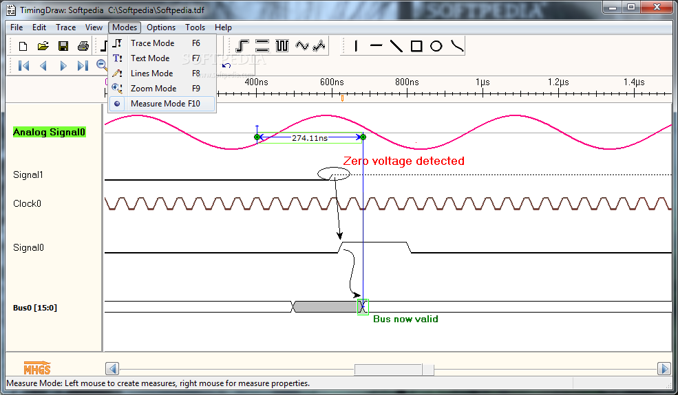Screen dimensions: 678x395
Task: Jump to the start with first-page arrow
Action: pyautogui.click(x=24, y=66)
